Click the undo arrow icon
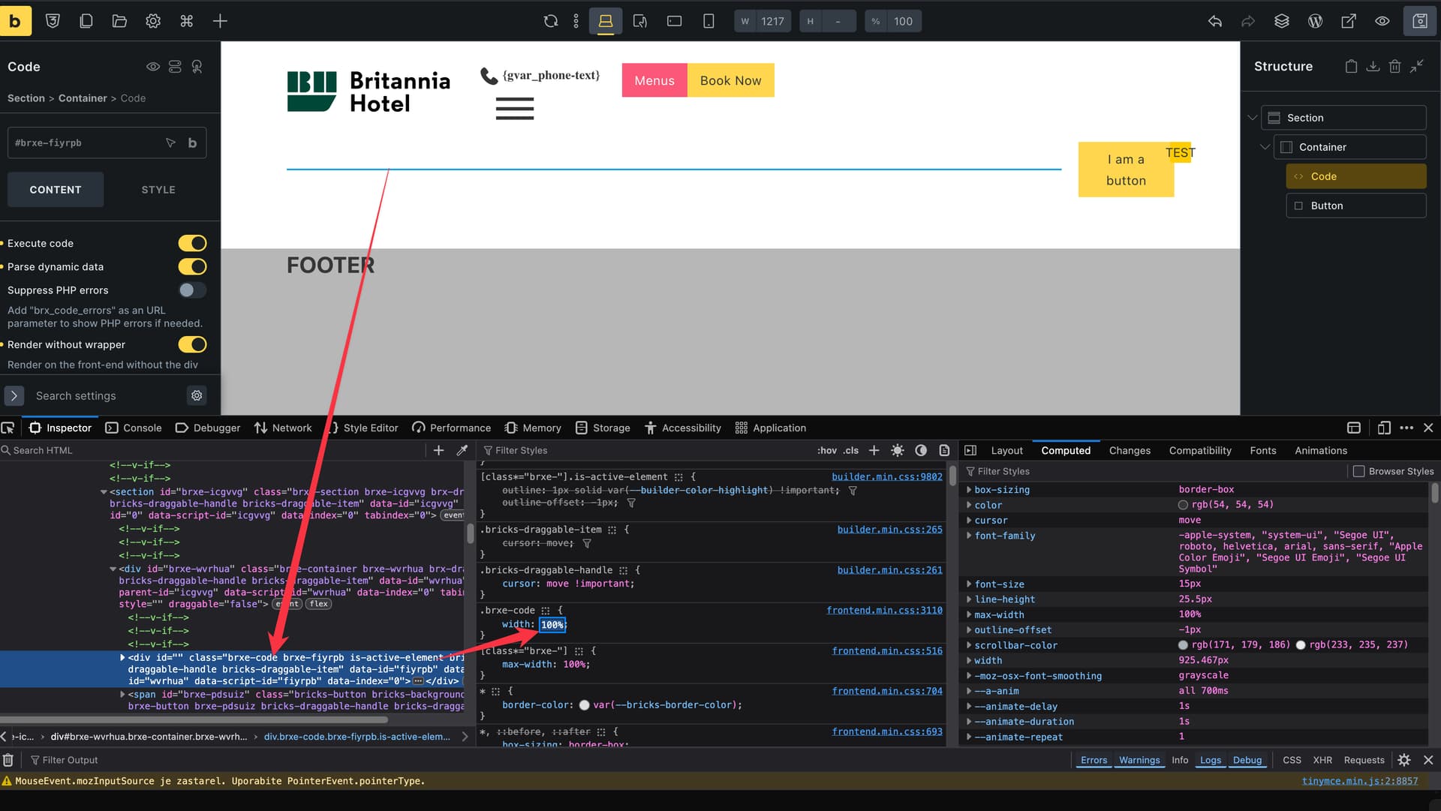Viewport: 1441px width, 811px height. point(1215,21)
